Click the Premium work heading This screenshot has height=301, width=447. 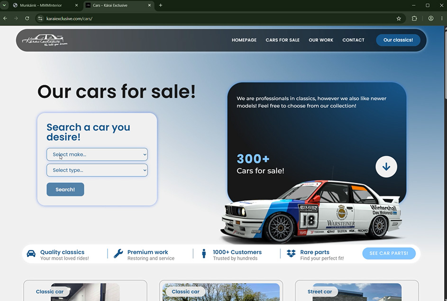148,252
